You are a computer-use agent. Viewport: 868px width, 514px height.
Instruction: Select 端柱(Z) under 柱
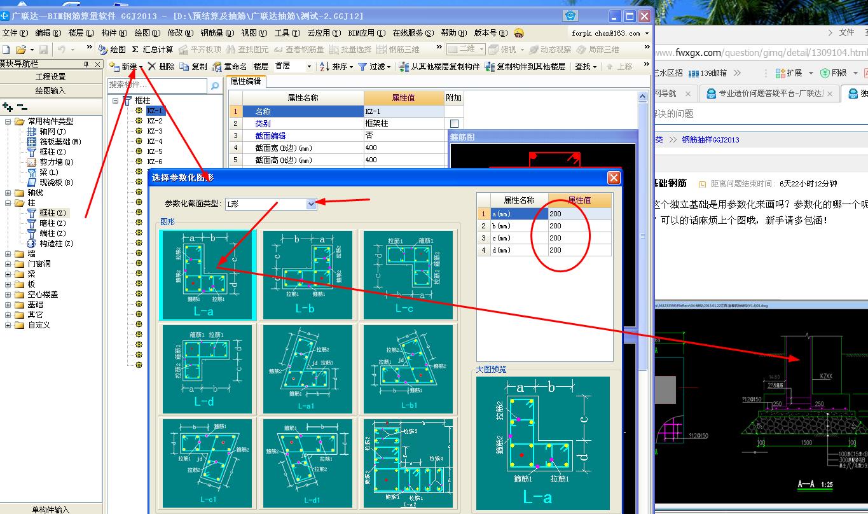pyautogui.click(x=47, y=233)
